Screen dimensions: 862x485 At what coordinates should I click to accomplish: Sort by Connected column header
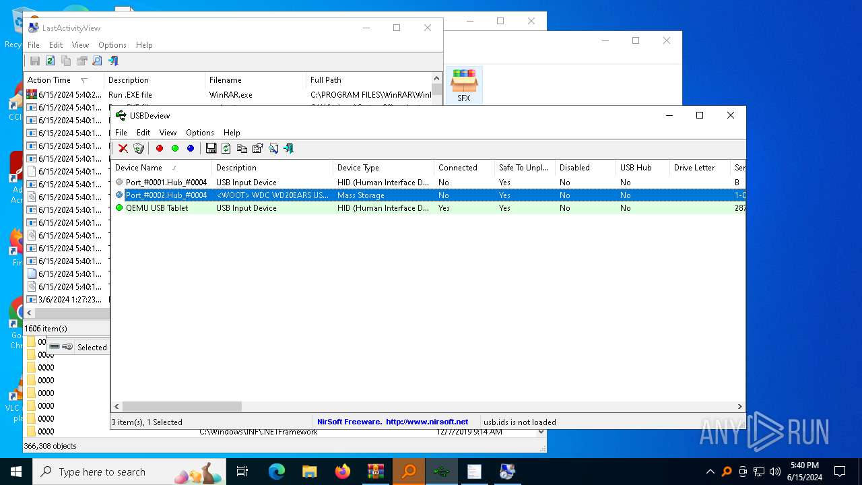pyautogui.click(x=465, y=168)
